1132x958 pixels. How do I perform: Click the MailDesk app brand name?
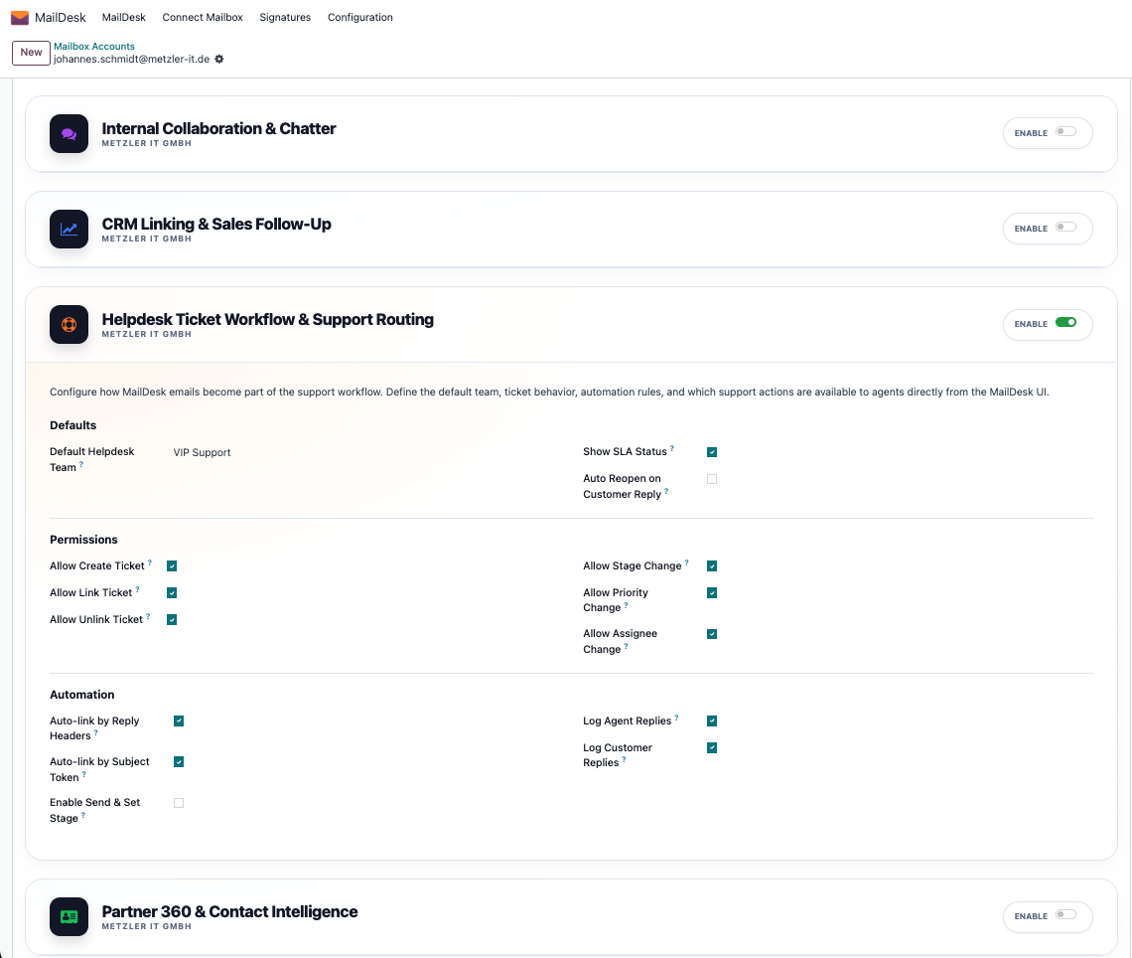click(x=60, y=17)
